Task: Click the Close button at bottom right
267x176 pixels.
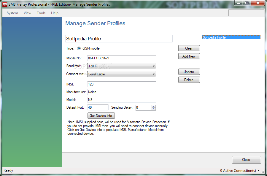Action: [x=246, y=160]
